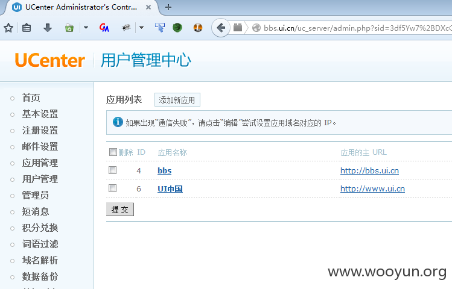Image resolution: width=452 pixels, height=289 pixels.
Task: Click the 用户管理中心 title text
Action: pos(146,60)
